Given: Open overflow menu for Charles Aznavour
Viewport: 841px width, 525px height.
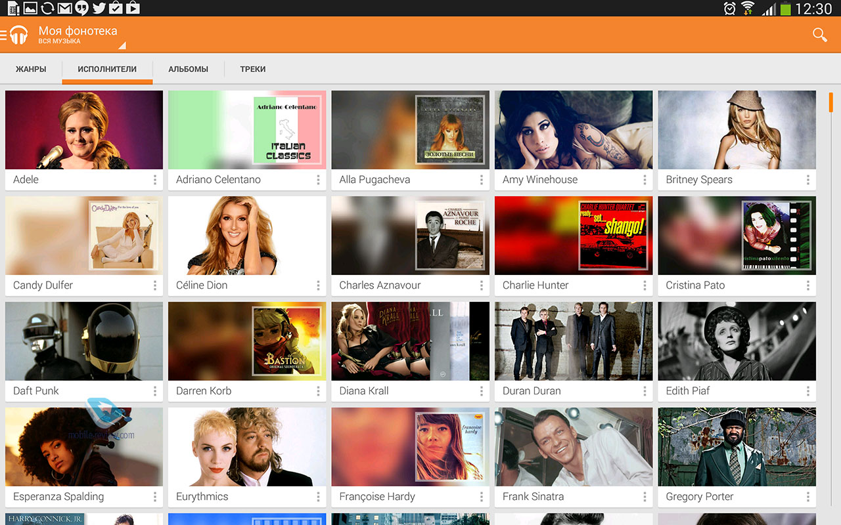Looking at the screenshot, I should tap(482, 285).
